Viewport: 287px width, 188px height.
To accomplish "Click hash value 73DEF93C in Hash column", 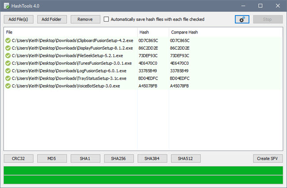I will click(148, 55).
